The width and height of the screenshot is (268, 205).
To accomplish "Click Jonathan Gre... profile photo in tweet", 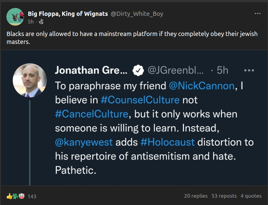I will [30, 80].
